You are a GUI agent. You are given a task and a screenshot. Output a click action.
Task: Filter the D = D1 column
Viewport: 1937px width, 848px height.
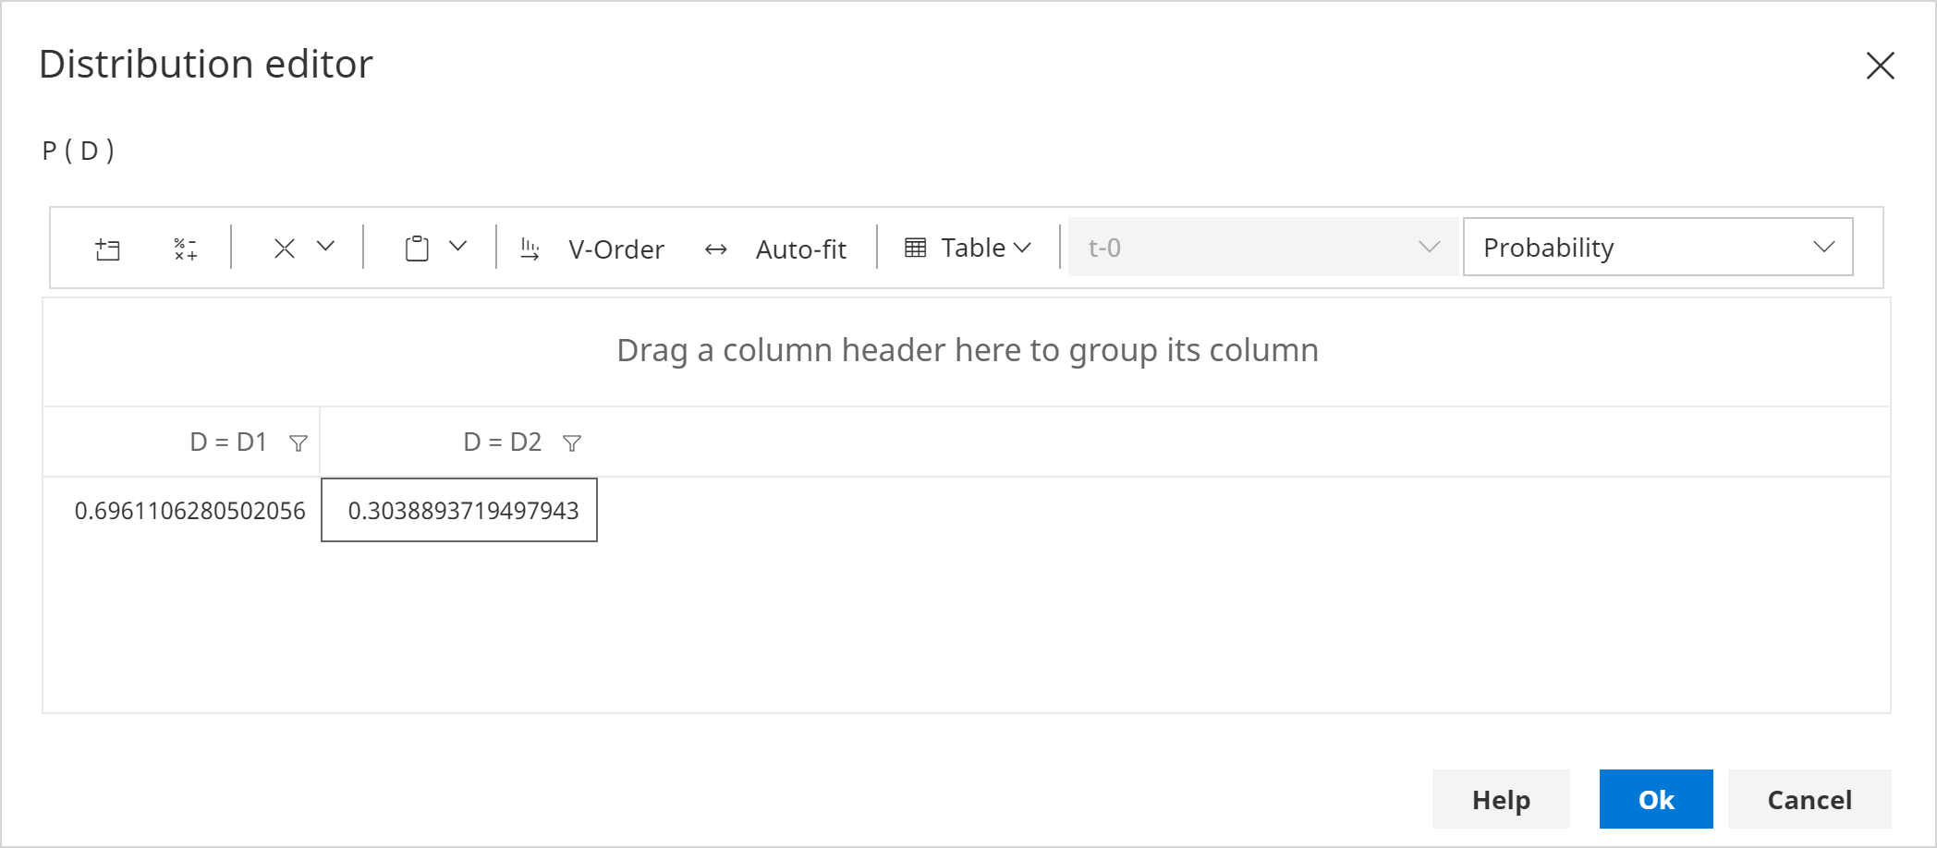coord(298,443)
